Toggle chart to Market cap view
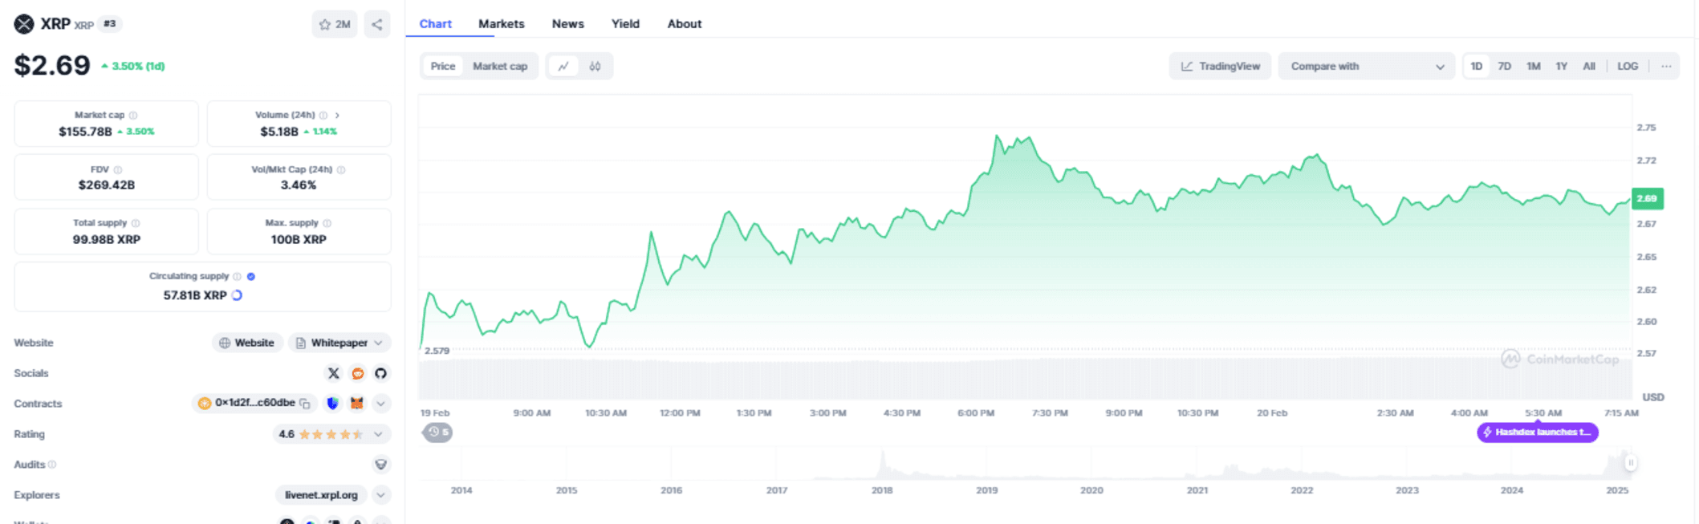Viewport: 1699px width, 524px height. coord(499,67)
